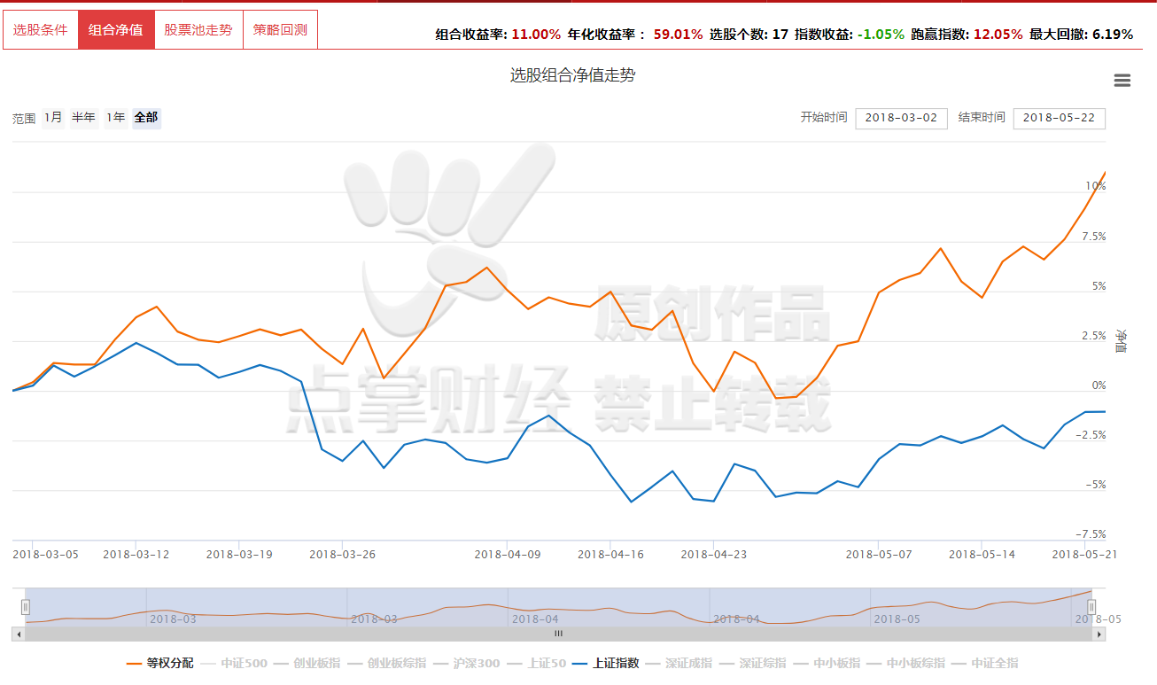Click the 10% y-axis label

pos(1096,186)
